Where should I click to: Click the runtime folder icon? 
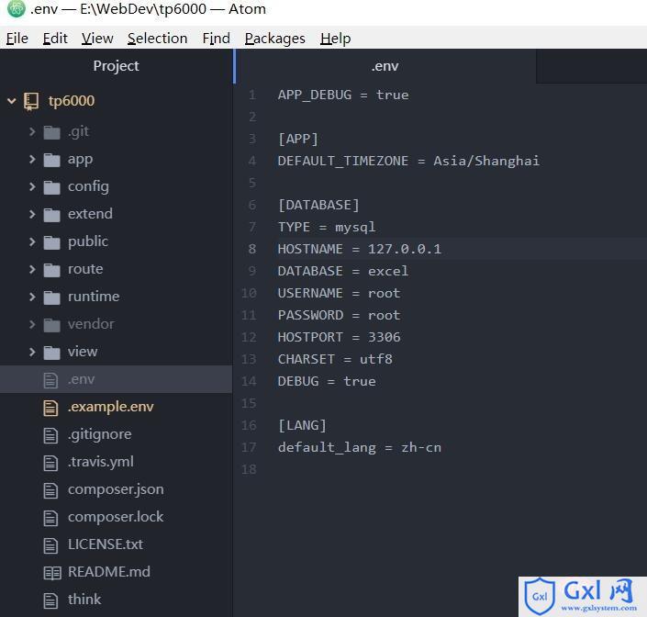(52, 297)
